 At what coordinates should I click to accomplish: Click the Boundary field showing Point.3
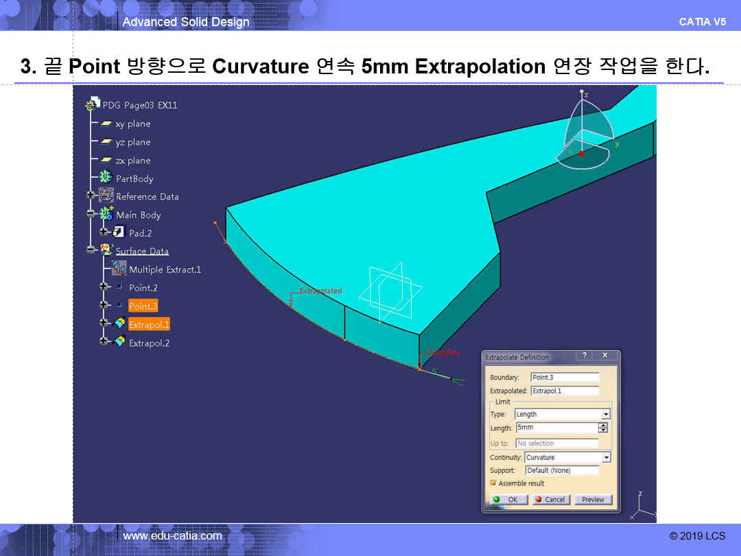[x=564, y=378]
